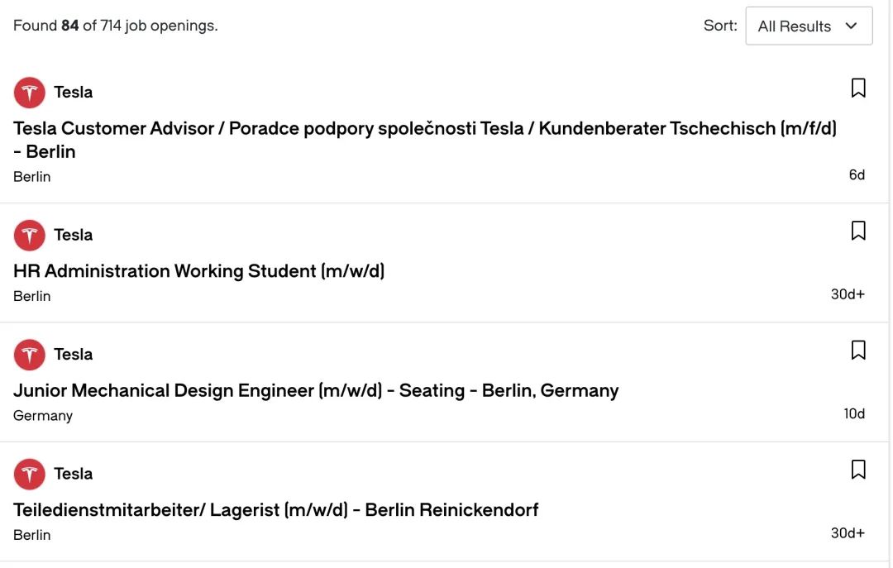The image size is (893, 568).
Task: Click Tesla logo on Teiledienstmitarbeiter listing
Action: tap(30, 475)
